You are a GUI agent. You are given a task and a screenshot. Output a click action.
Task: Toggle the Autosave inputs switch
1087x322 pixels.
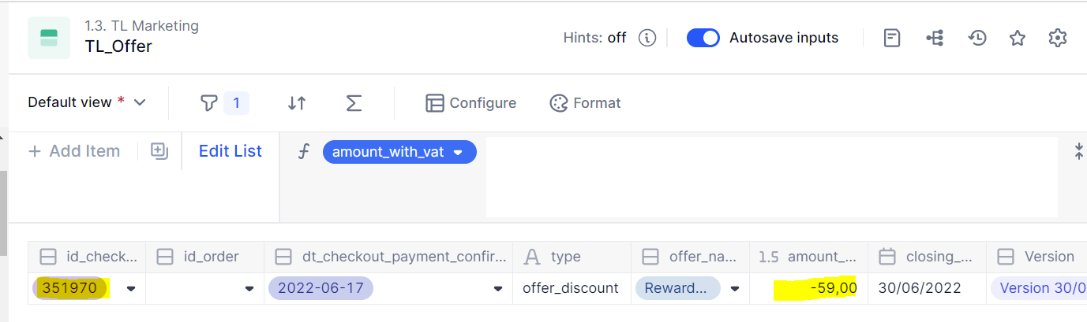point(703,38)
